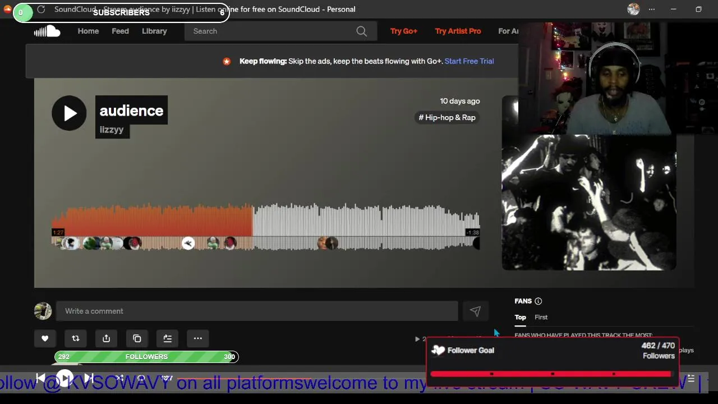The image size is (718, 404).
Task: Click the Fans info icon
Action: [x=538, y=301]
